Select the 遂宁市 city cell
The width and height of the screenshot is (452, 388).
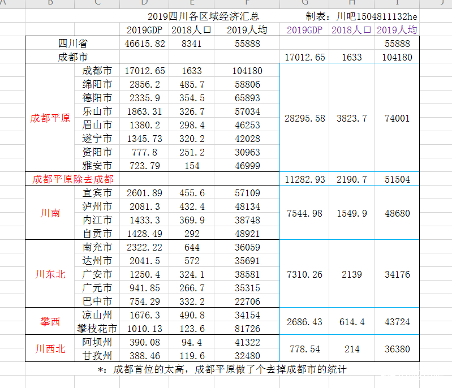click(97, 139)
